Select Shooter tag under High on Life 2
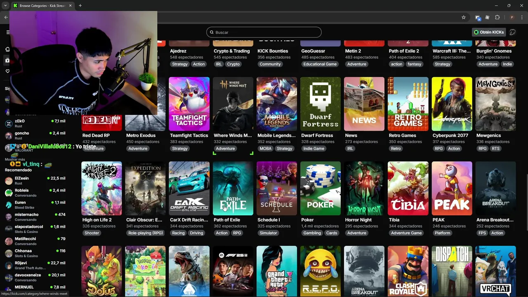The image size is (528, 297). [92, 233]
